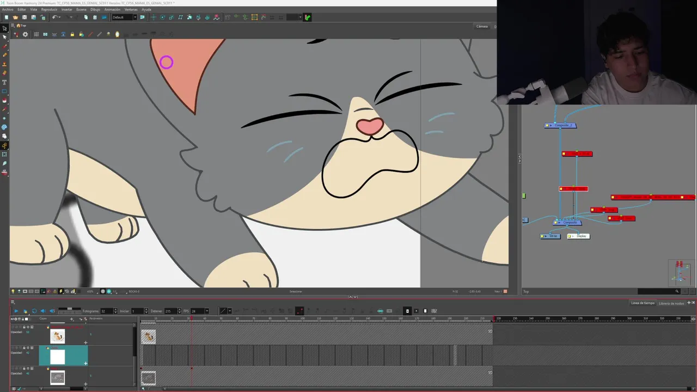Click the Top home breadcrumb

[x=22, y=26]
